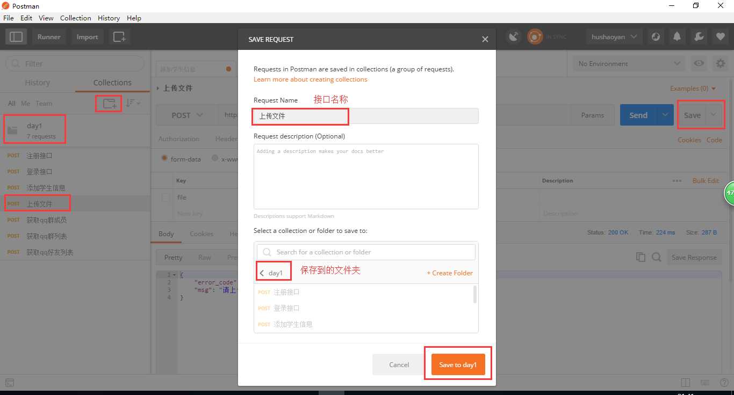
Task: Click environment quick look eye icon
Action: 699,63
